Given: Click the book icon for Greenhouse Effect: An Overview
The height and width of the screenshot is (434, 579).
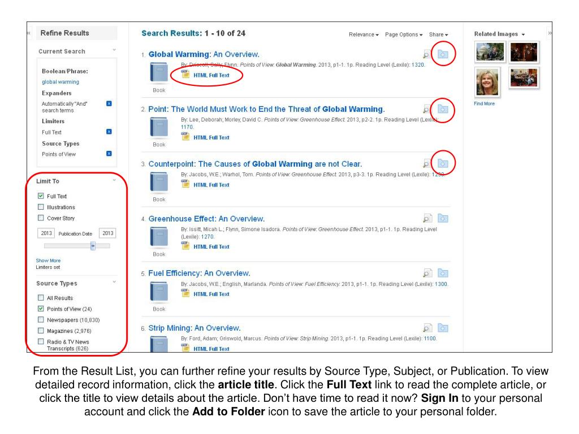Looking at the screenshot, I should tap(159, 237).
